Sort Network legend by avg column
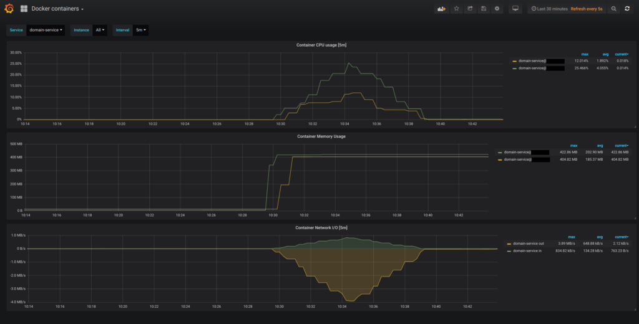This screenshot has height=324, width=639. click(598, 237)
